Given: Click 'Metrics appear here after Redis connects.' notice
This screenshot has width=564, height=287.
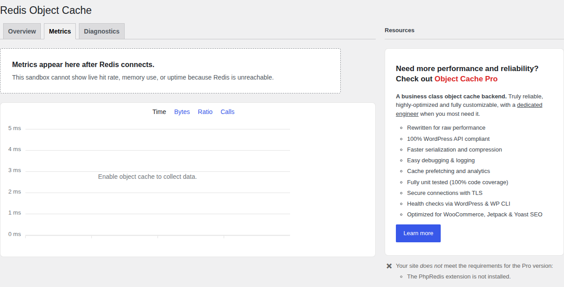Looking at the screenshot, I should point(83,64).
